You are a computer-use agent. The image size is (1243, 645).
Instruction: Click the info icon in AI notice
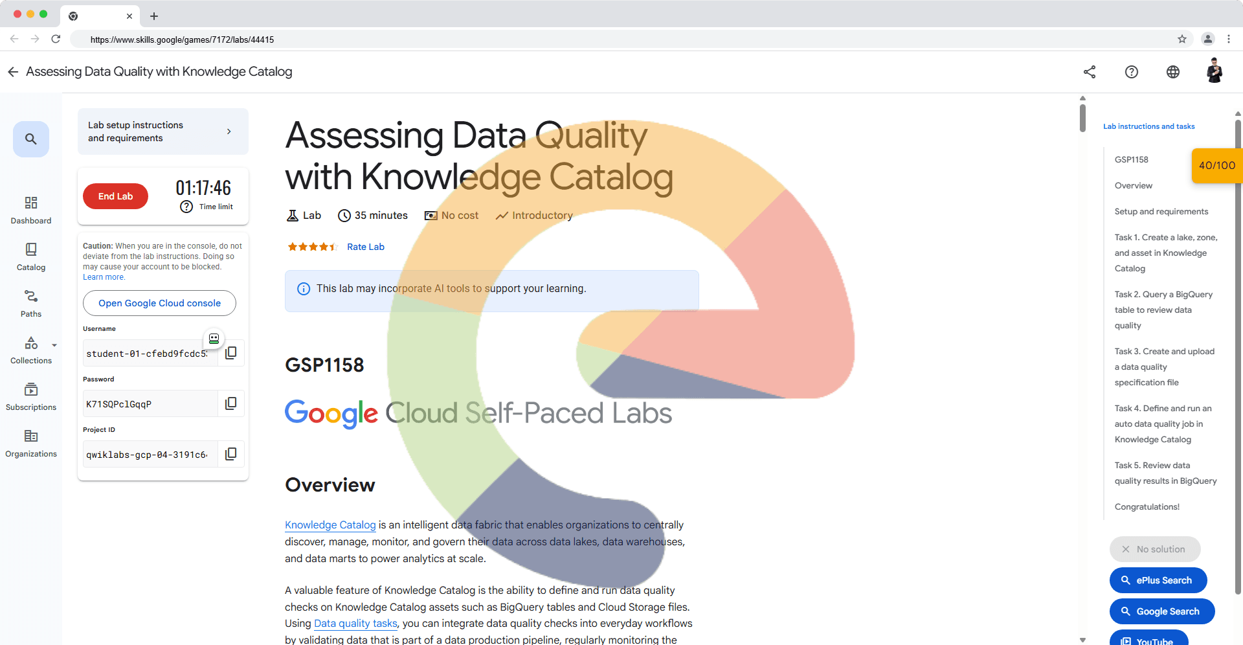303,289
